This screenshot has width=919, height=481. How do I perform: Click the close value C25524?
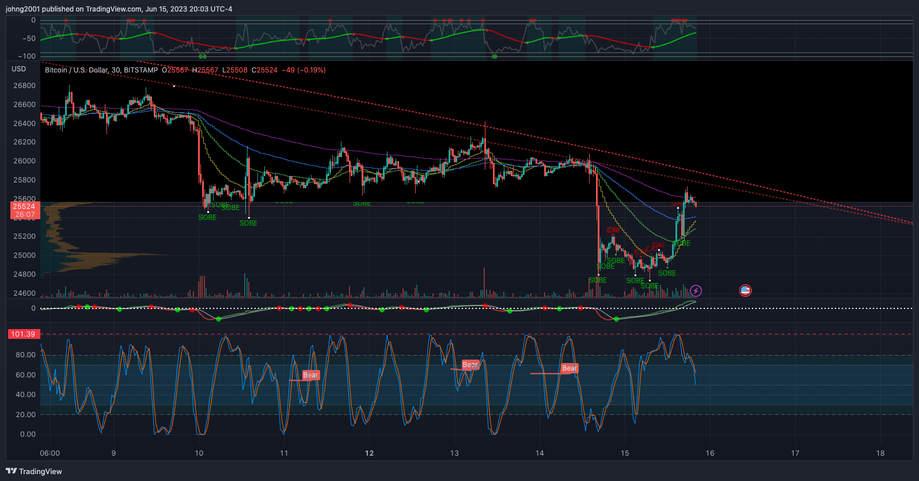pos(264,70)
